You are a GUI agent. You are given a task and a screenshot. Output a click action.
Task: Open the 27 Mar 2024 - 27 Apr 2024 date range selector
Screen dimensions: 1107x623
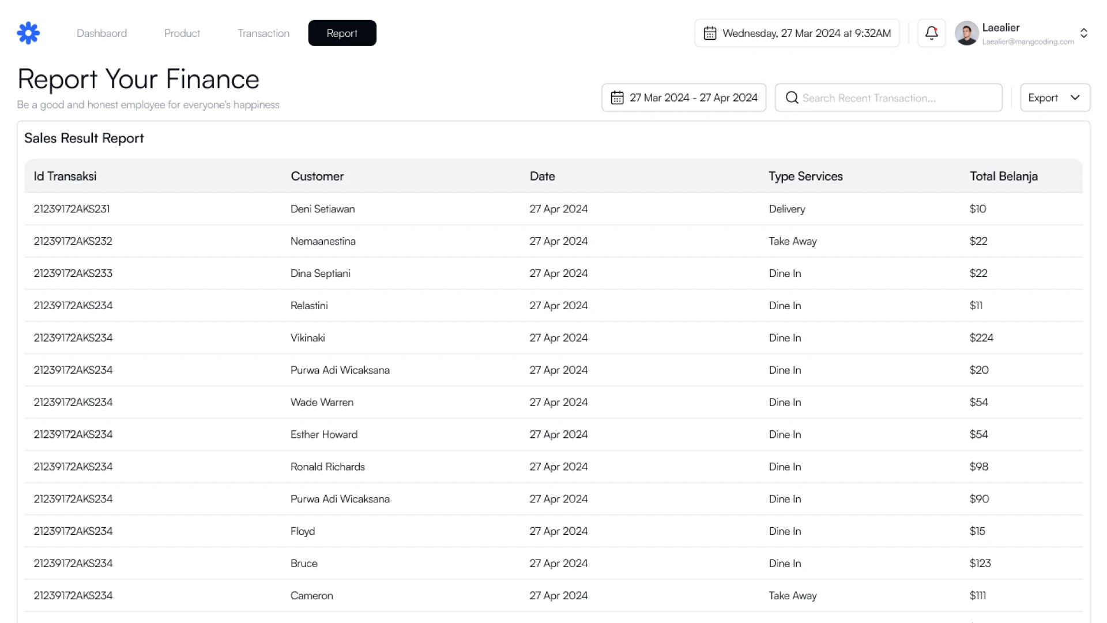pos(683,97)
